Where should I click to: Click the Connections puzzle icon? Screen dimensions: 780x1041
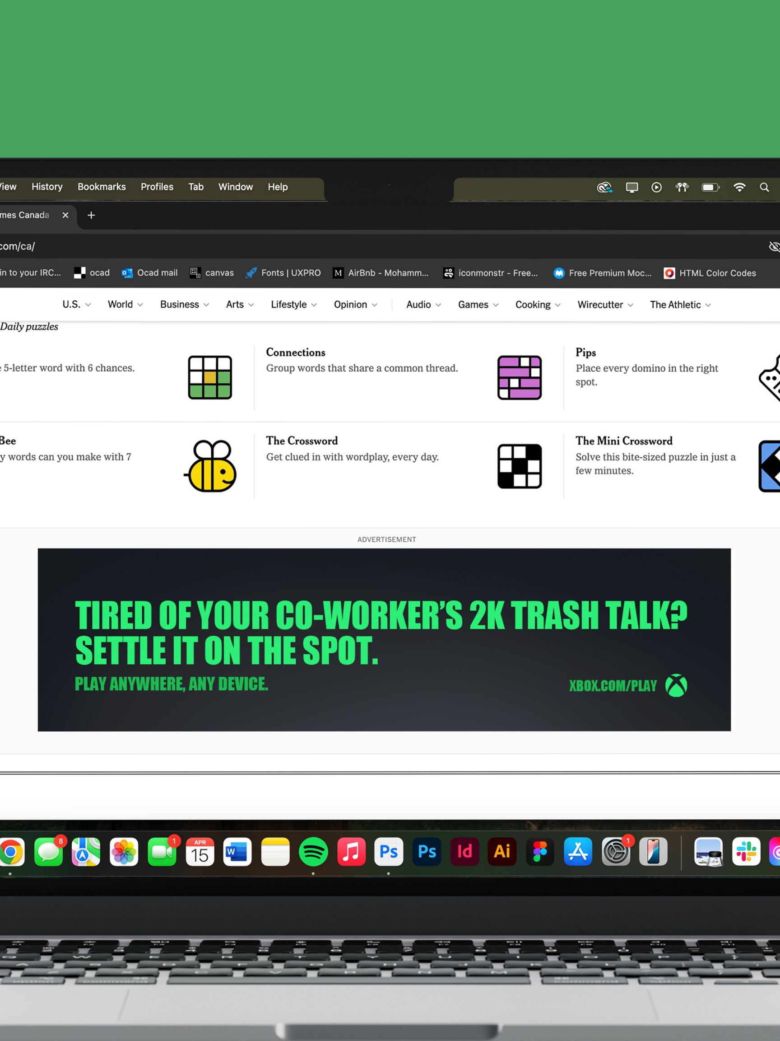[x=519, y=377]
